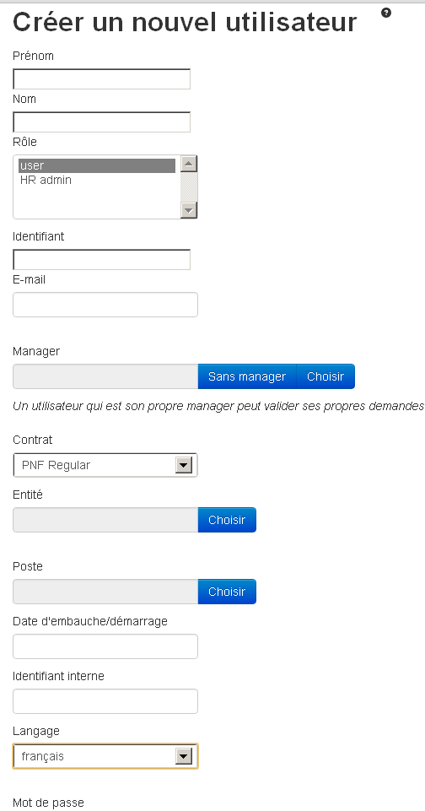Click Choisir next to Manager field
The width and height of the screenshot is (425, 811).
click(325, 376)
